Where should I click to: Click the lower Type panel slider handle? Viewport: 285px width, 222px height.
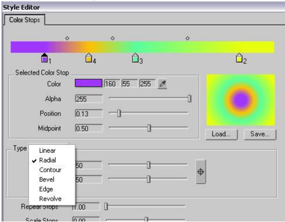click(x=149, y=179)
